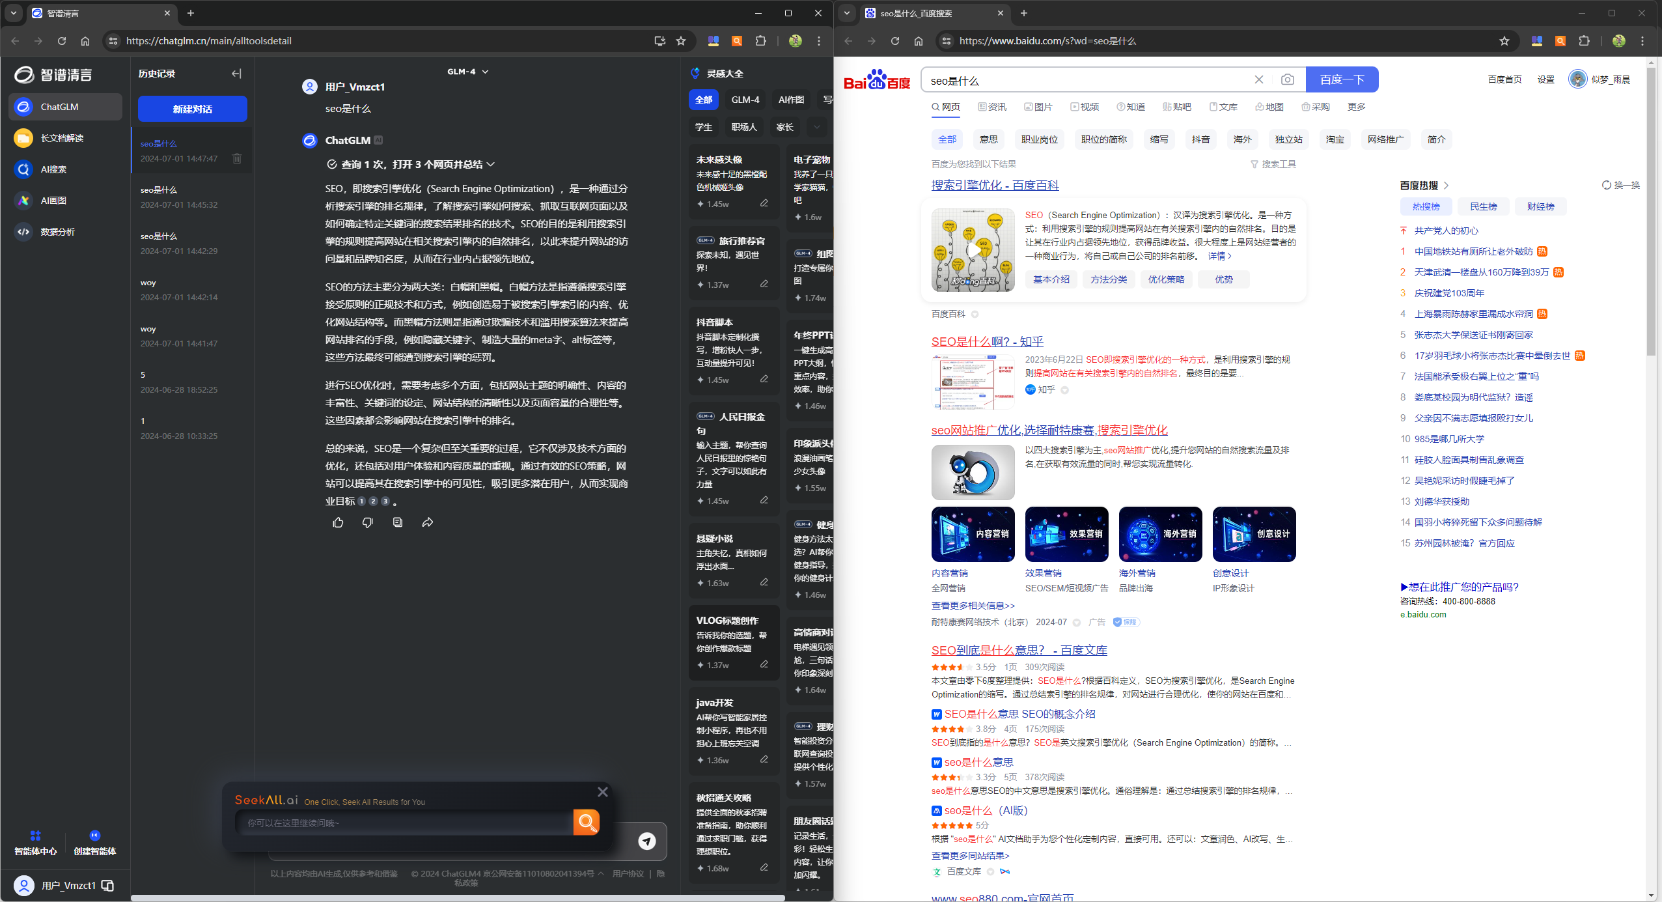Dislike the ChatGLM answer with thumbs down
This screenshot has width=1662, height=902.
[x=368, y=522]
